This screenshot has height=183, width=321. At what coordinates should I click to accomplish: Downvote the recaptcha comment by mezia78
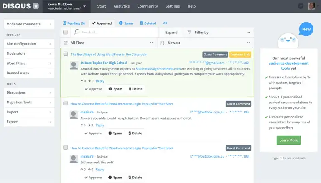(90, 125)
